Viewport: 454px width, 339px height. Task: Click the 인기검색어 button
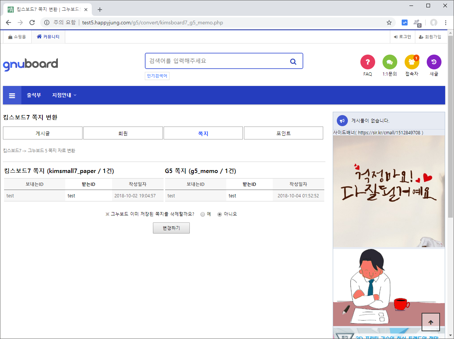tap(157, 76)
